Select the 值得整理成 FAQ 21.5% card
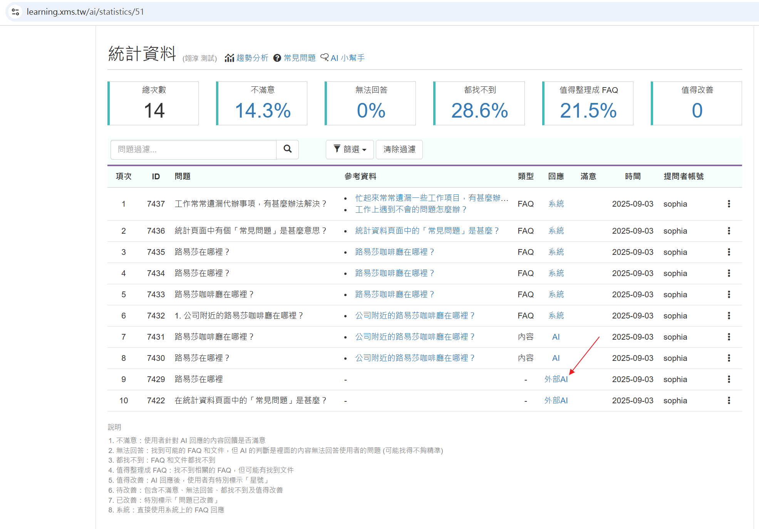Image resolution: width=759 pixels, height=529 pixels. pos(588,103)
